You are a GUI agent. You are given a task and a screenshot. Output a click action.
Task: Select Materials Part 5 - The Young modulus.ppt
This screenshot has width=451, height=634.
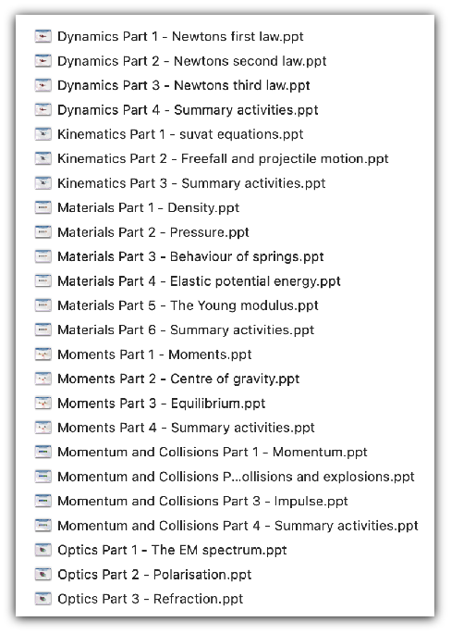188,305
